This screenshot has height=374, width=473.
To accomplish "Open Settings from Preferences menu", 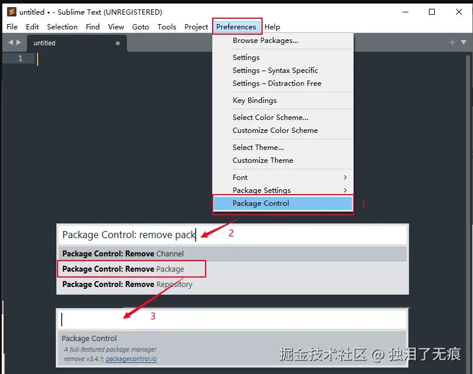I will (283, 58).
